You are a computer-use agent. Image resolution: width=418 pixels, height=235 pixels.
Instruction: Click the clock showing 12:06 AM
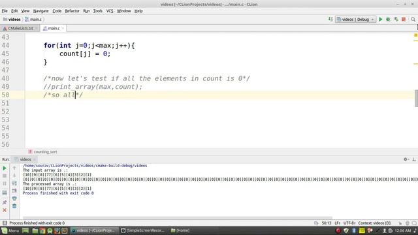403,230
